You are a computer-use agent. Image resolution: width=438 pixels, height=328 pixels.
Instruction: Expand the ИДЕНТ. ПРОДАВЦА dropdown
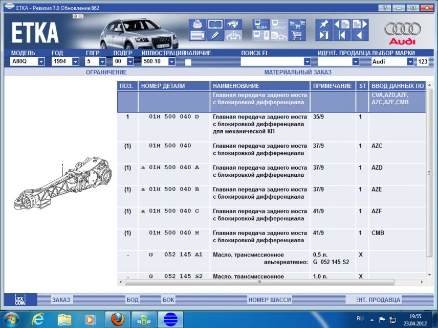pos(355,62)
